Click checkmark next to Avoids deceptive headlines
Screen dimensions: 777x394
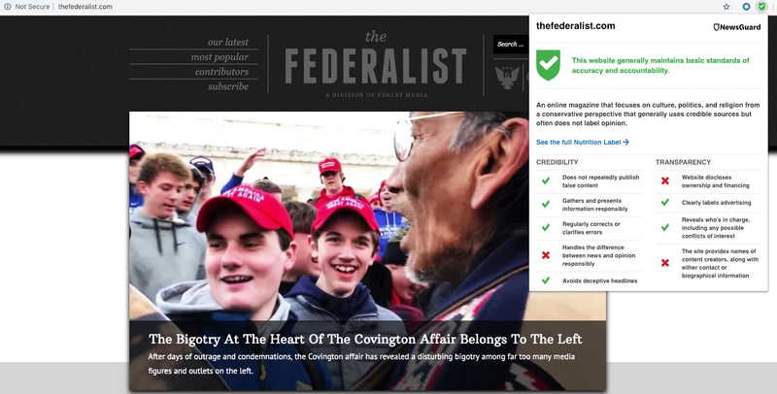point(546,280)
